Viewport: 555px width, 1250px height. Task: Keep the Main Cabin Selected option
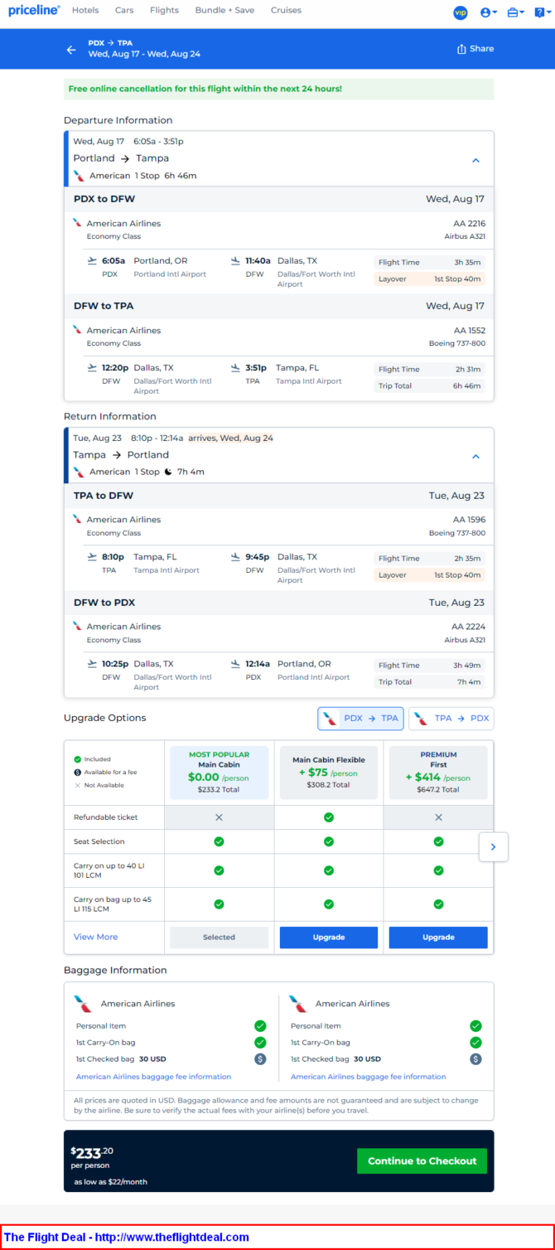(x=220, y=937)
